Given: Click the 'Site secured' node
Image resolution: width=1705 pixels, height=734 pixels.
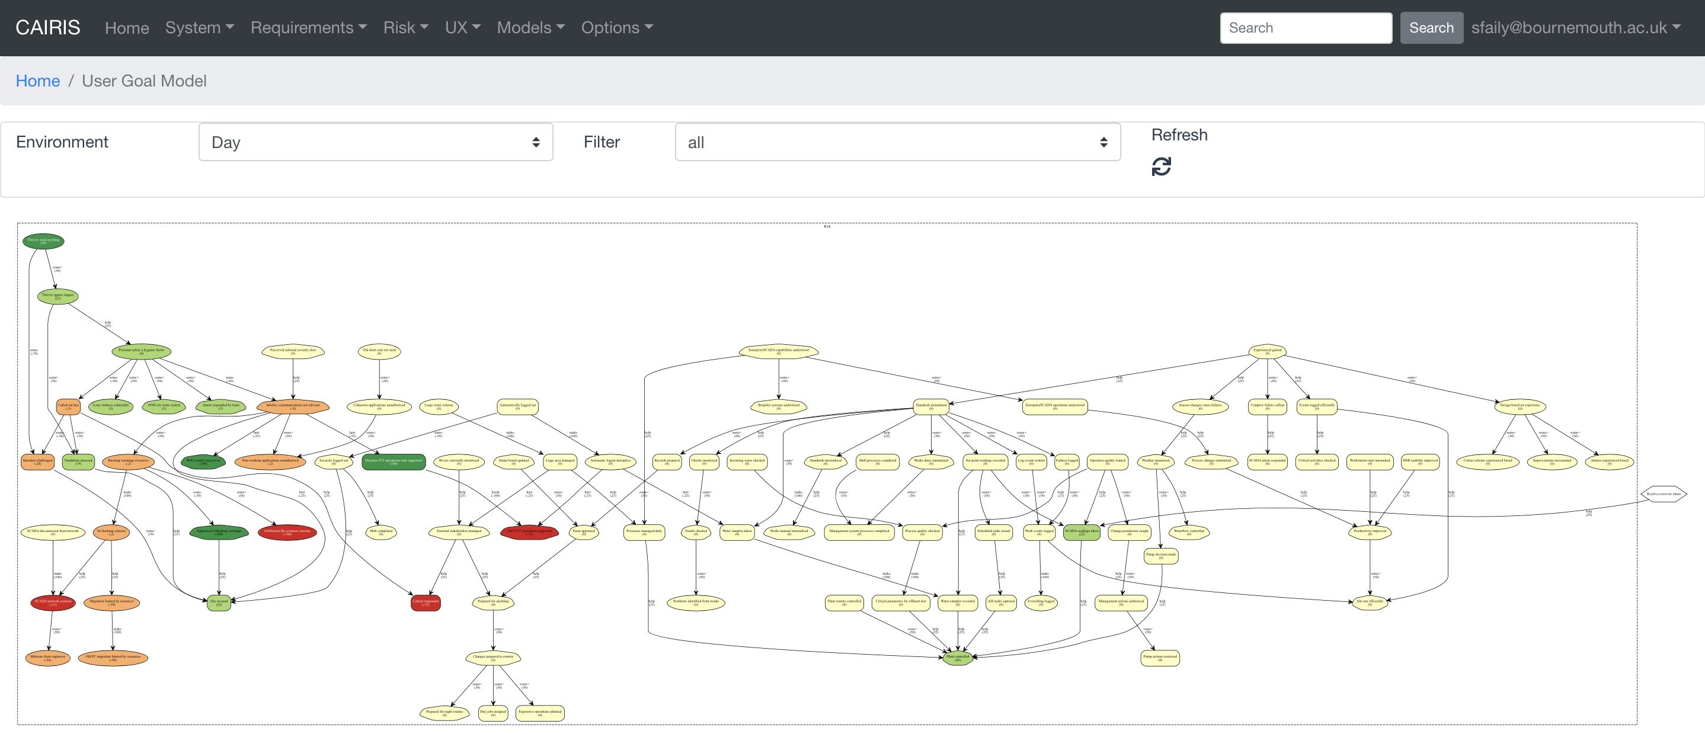Looking at the screenshot, I should click(x=219, y=603).
